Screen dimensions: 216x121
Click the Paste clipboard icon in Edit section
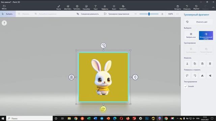click(202, 64)
